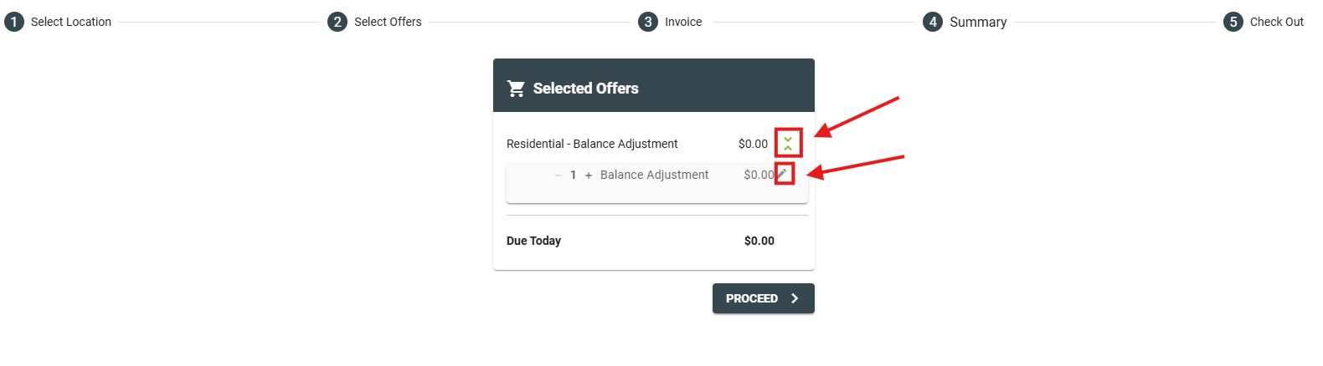Click the step 1 circle icon

click(14, 22)
